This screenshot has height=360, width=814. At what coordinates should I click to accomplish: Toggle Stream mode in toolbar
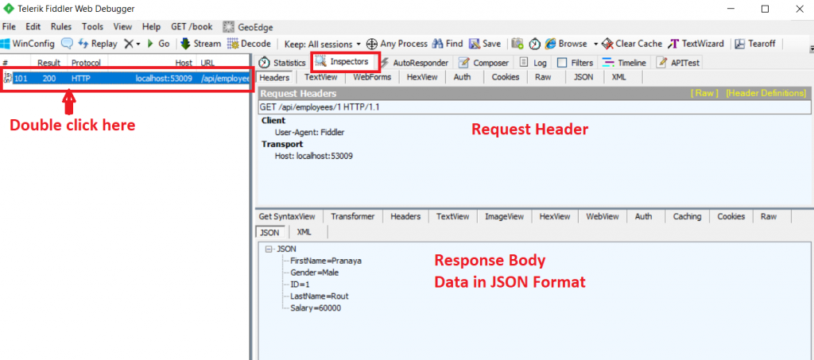[200, 44]
